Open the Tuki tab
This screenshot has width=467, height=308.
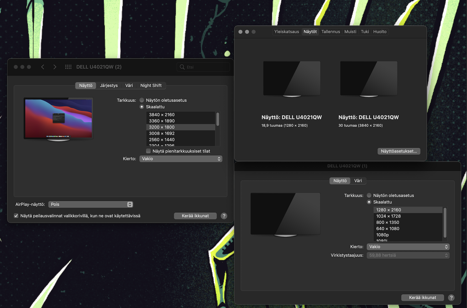coord(365,32)
